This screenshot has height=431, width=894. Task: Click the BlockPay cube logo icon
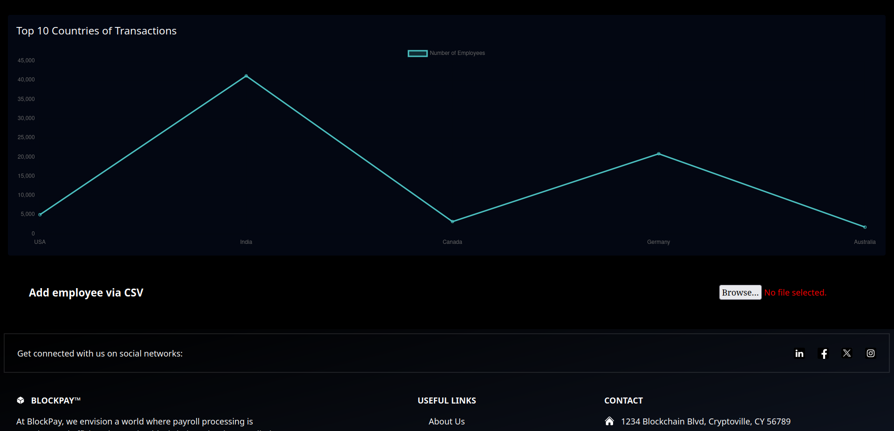click(20, 400)
